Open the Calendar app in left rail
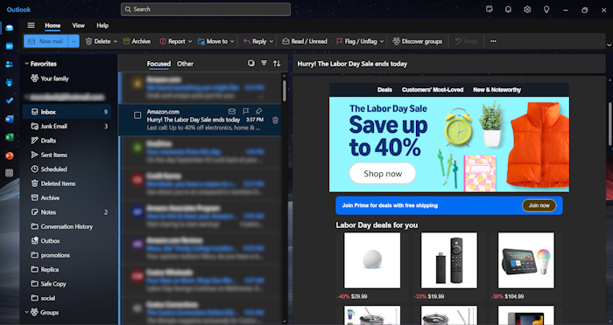Screen dimensions: 613x325 (10, 46)
